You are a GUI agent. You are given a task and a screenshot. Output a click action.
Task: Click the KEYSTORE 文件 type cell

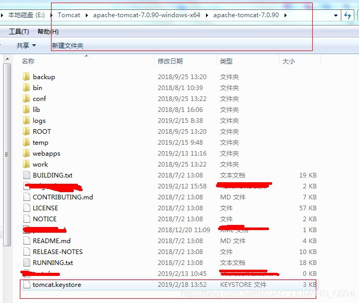(x=243, y=285)
